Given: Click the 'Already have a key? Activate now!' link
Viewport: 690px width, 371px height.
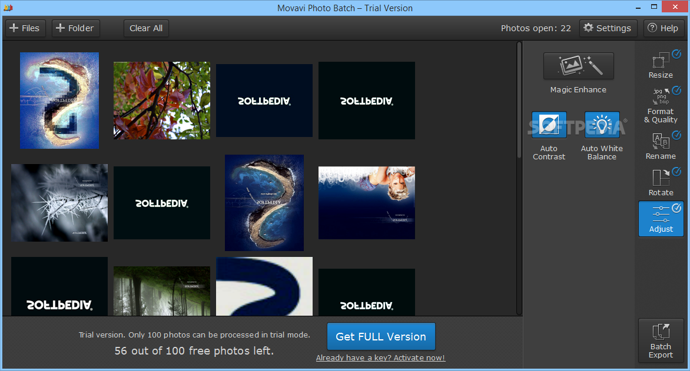Looking at the screenshot, I should 381,358.
